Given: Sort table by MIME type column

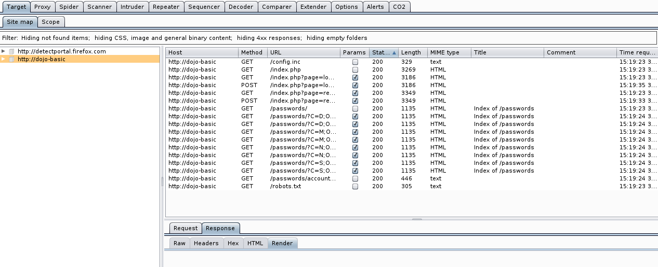Looking at the screenshot, I should click(444, 52).
